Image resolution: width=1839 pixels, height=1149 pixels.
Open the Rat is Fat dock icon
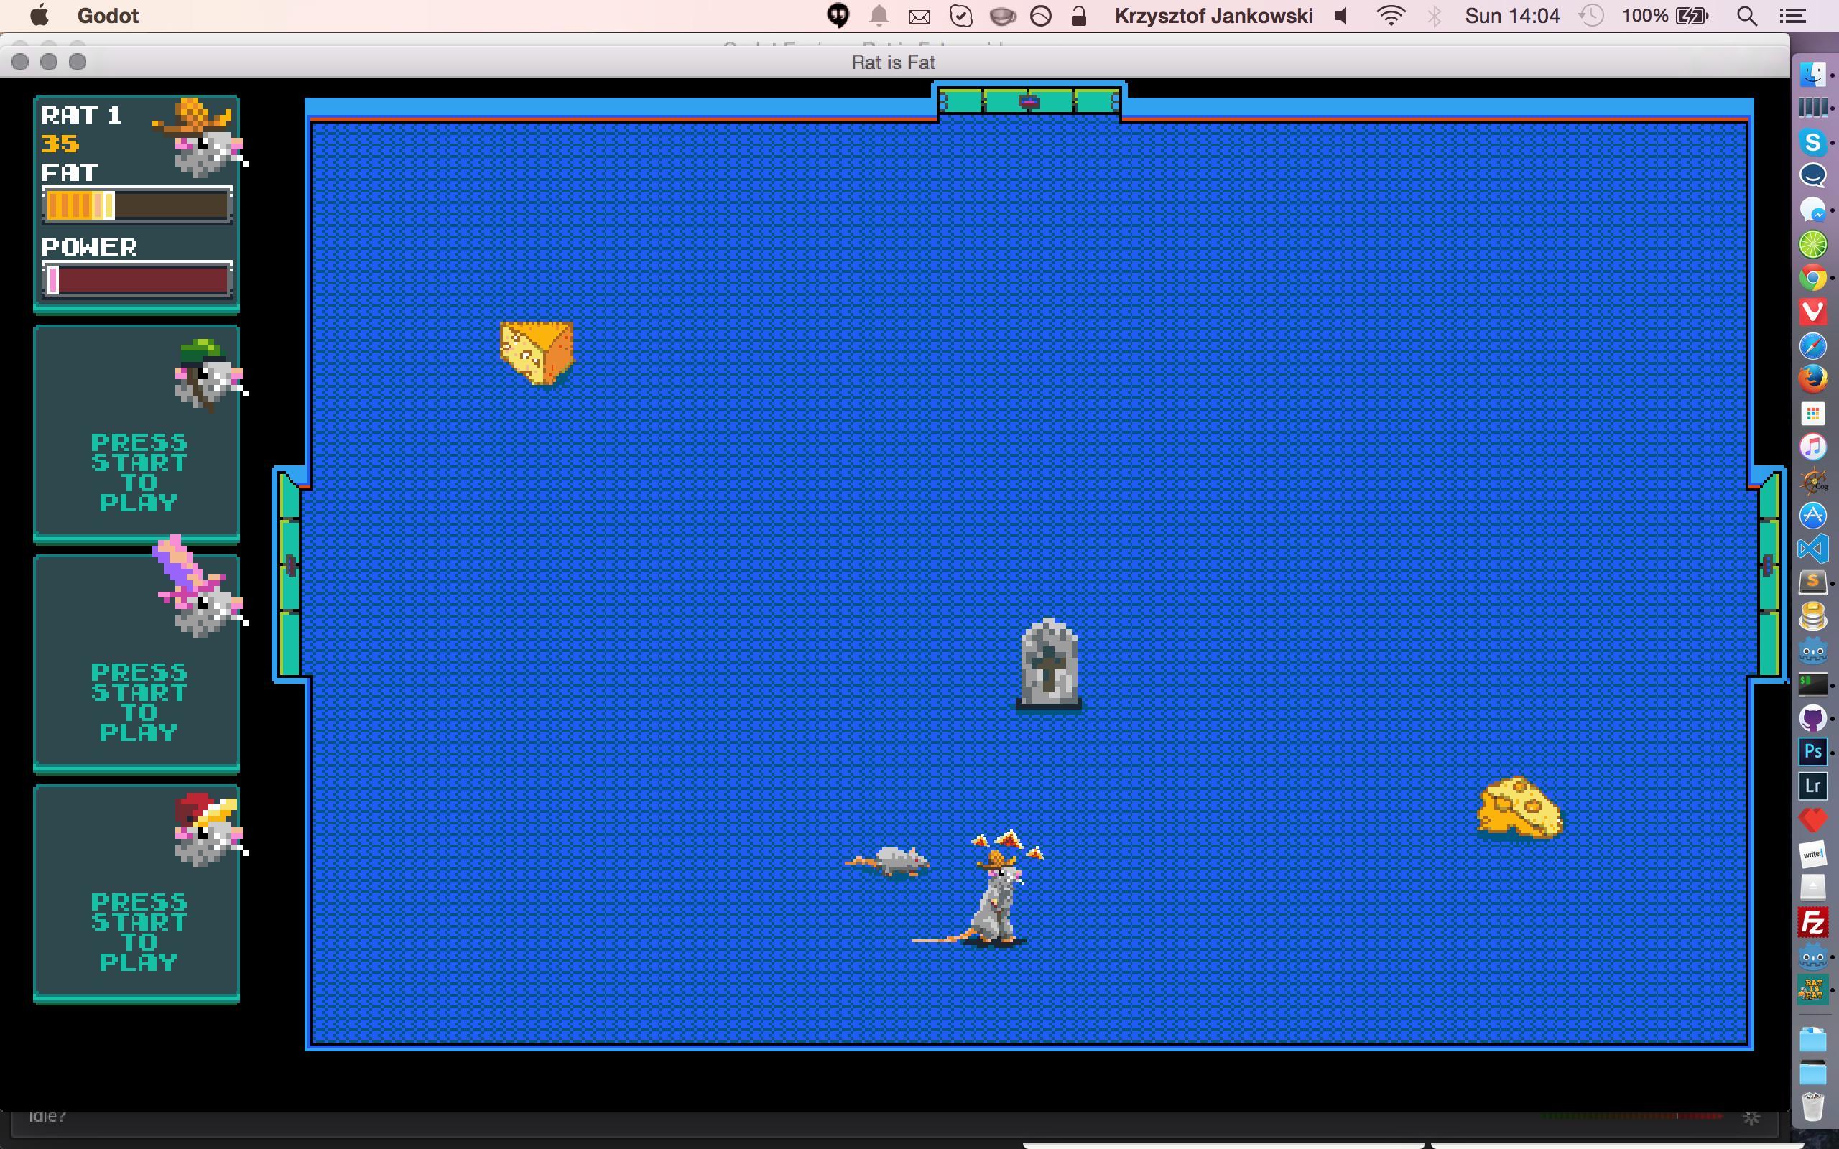1812,990
